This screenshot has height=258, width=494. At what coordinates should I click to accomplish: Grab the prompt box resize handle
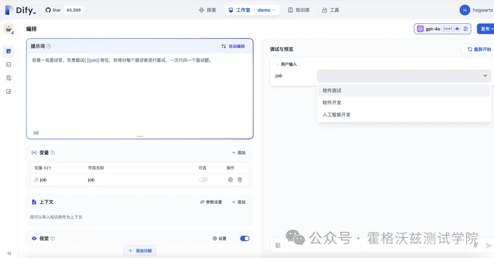pos(140,136)
